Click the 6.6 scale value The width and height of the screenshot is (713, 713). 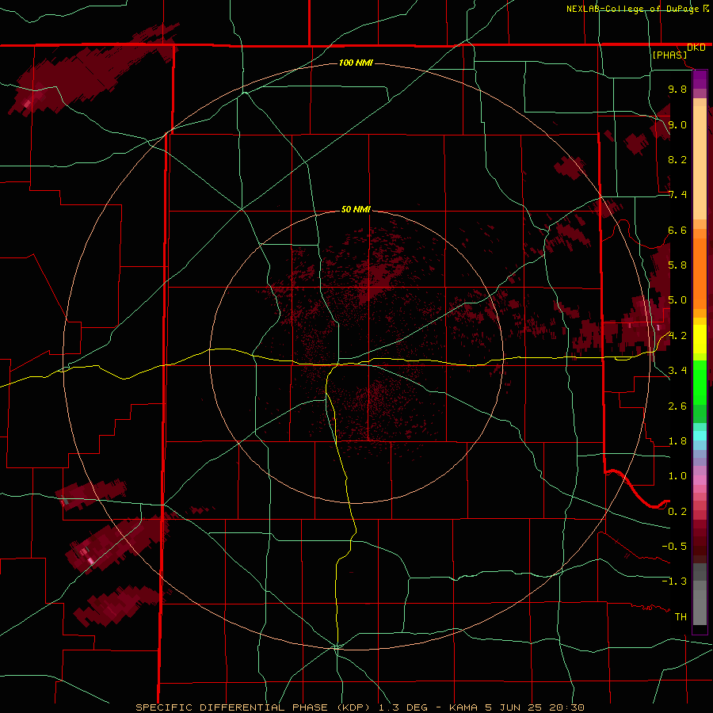pos(677,231)
